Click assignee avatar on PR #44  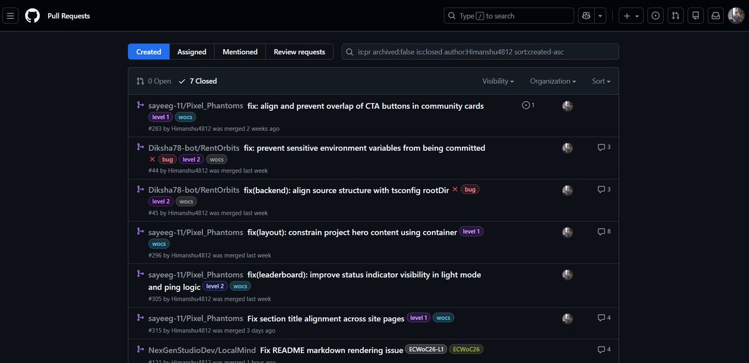pos(567,148)
